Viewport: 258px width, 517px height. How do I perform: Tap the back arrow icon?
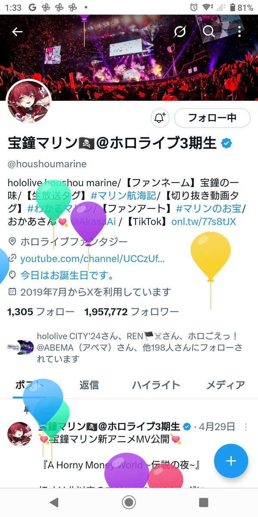click(x=17, y=31)
